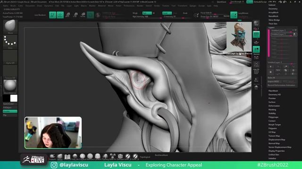Open the material sphere selector
The image size is (302, 169).
click(10, 86)
